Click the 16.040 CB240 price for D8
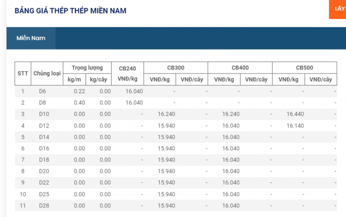 coord(134,103)
